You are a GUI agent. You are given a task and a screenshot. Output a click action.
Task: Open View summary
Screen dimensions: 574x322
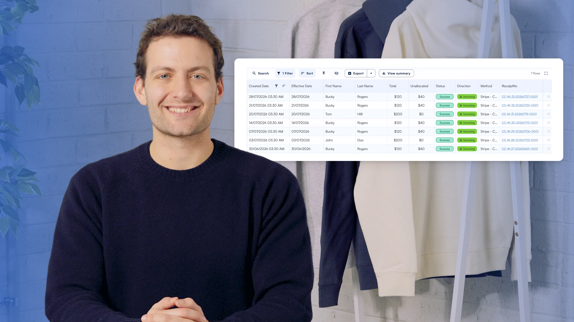(396, 73)
